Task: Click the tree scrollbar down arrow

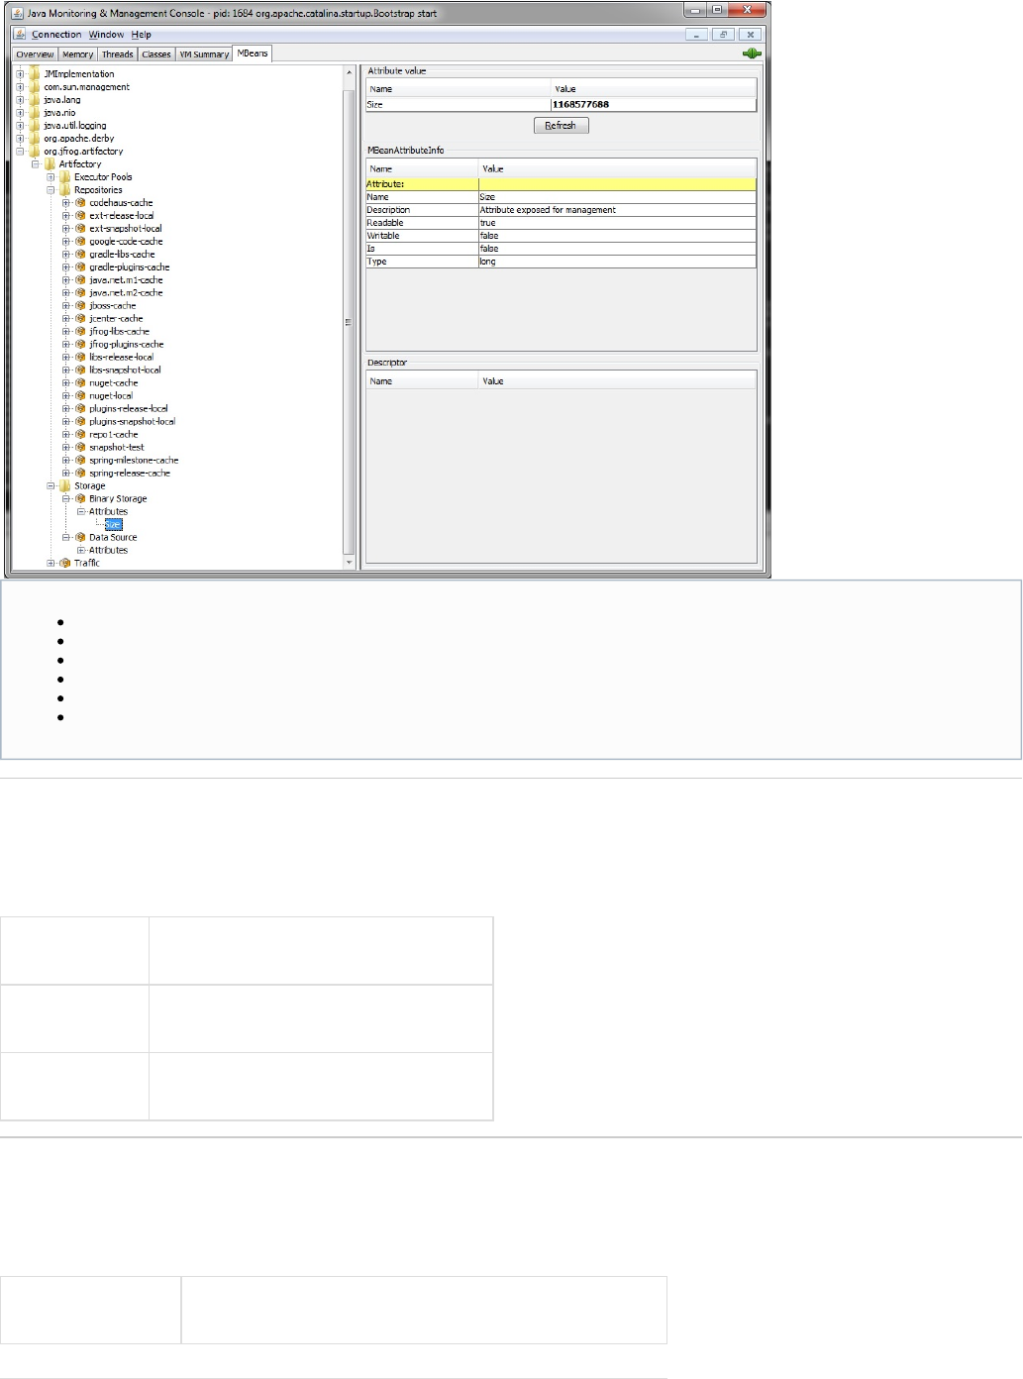Action: pos(349,563)
